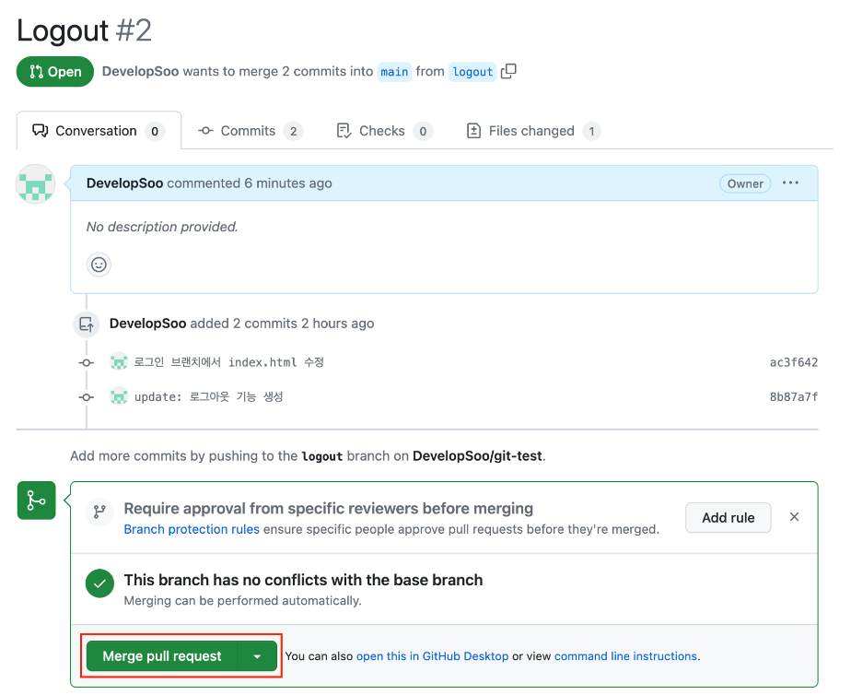Click the commits pushed timeline icon

point(87,324)
